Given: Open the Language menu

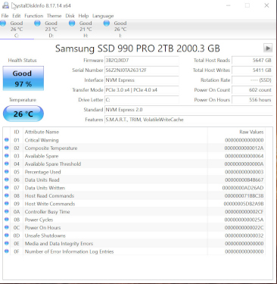Looking at the screenshot, I should pos(103,16).
